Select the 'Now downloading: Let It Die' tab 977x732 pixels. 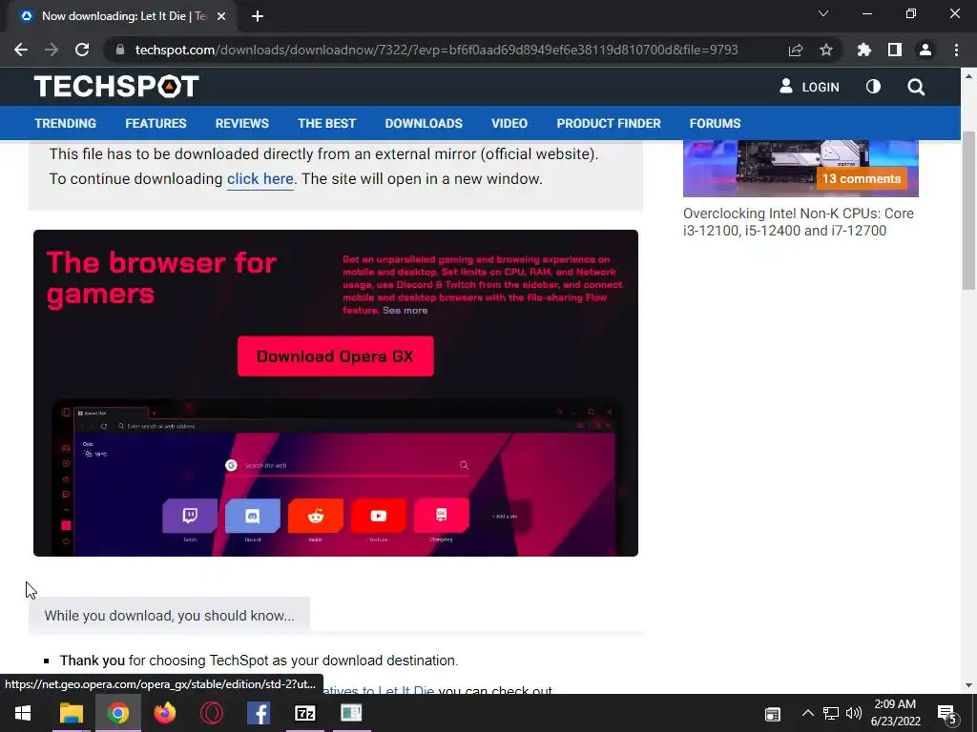point(118,17)
